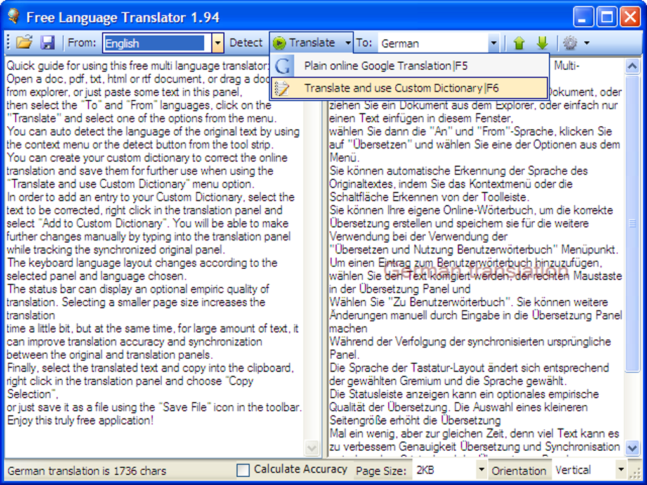Select Plain online Google Translation option
Image resolution: width=647 pixels, height=485 pixels.
pyautogui.click(x=410, y=66)
